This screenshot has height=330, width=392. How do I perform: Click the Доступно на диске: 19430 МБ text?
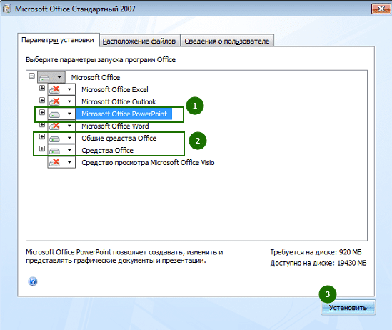coord(318,264)
